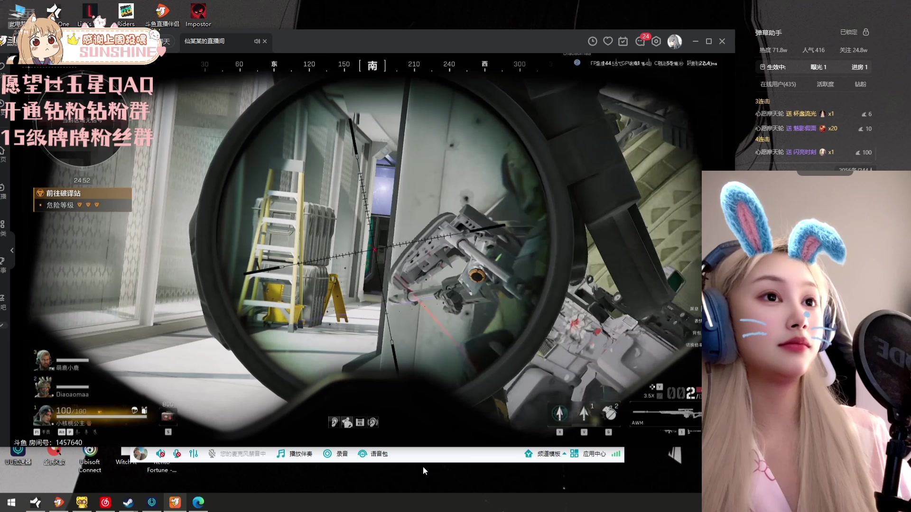Toggle the speaker mute icon in voice toolbar

tap(160, 454)
